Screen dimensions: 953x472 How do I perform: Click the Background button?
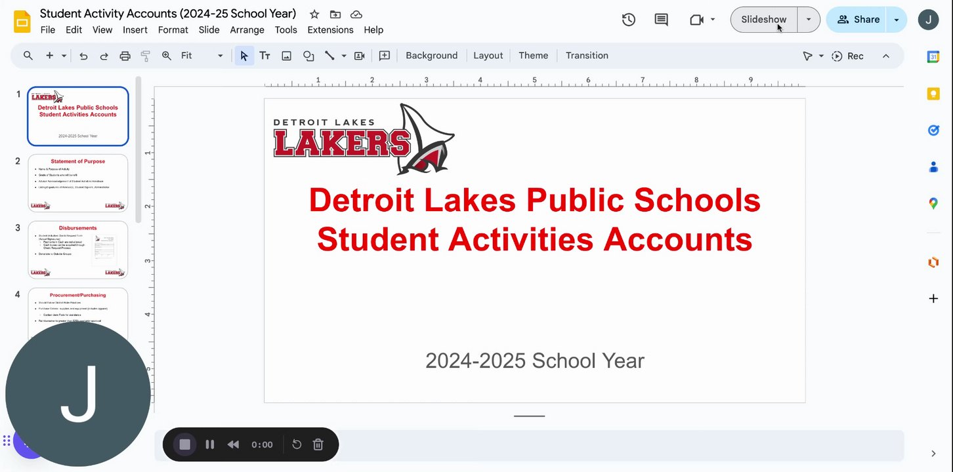pos(431,56)
